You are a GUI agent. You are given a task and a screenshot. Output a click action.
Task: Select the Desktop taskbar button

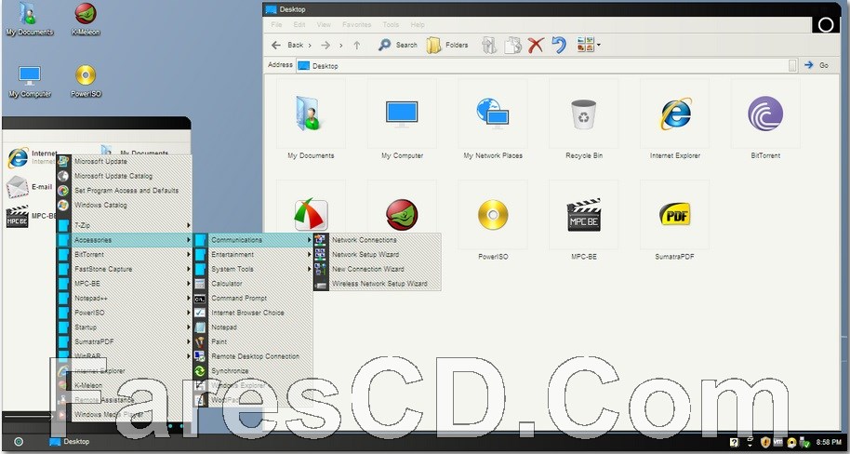tap(70, 442)
